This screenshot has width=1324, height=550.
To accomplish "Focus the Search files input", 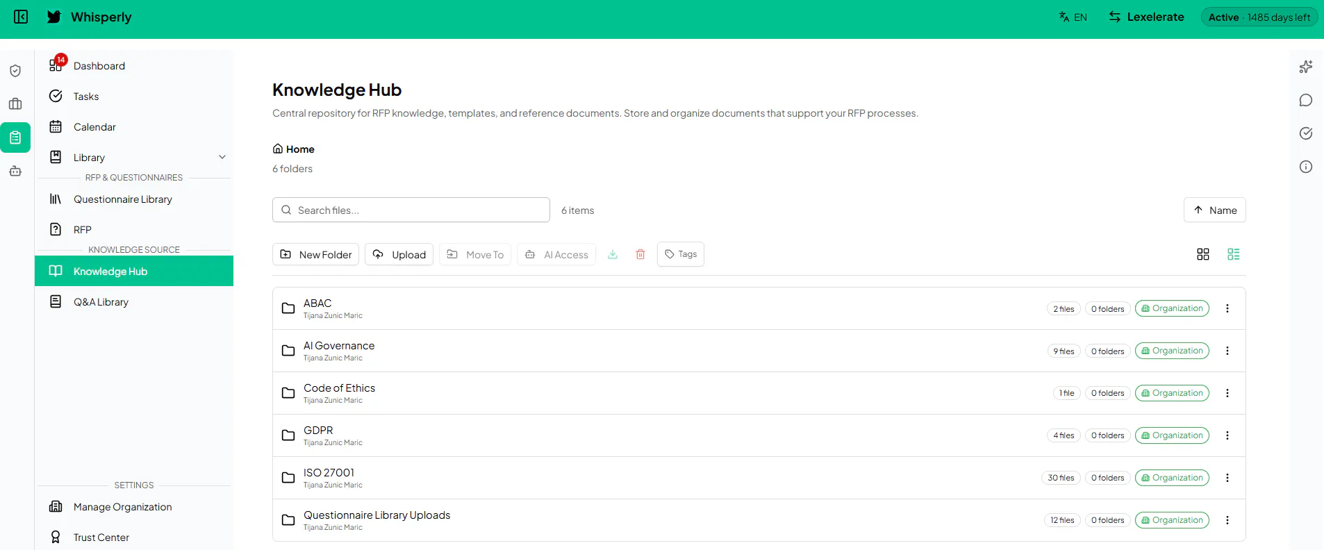I will pyautogui.click(x=411, y=210).
